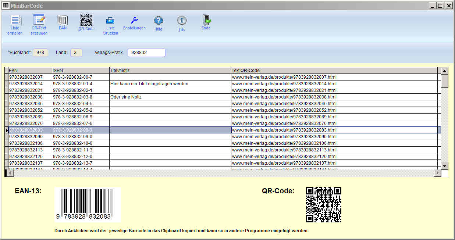455x240 pixels.
Task: Click title cell 'Hier kann ein Titel eingetragen werden'
Action: click(170, 84)
